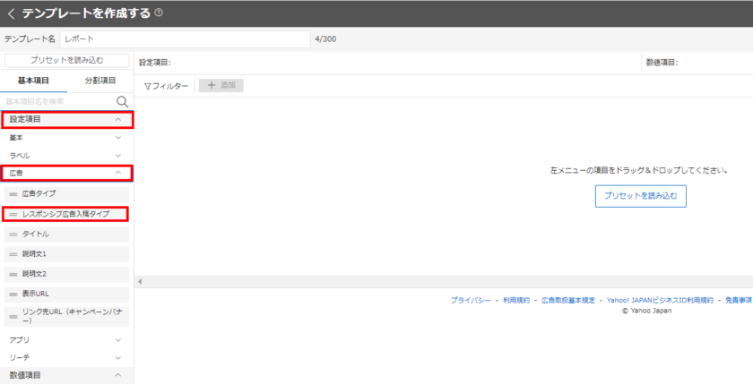Image resolution: width=753 pixels, height=384 pixels.
Task: Click the テンプレート名 input field
Action: pyautogui.click(x=186, y=39)
